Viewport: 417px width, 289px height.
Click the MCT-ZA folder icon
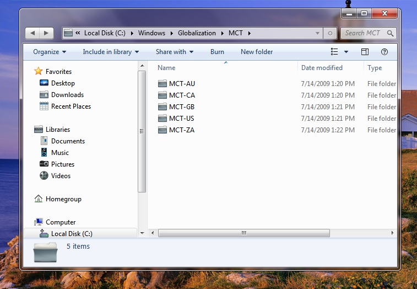point(162,130)
